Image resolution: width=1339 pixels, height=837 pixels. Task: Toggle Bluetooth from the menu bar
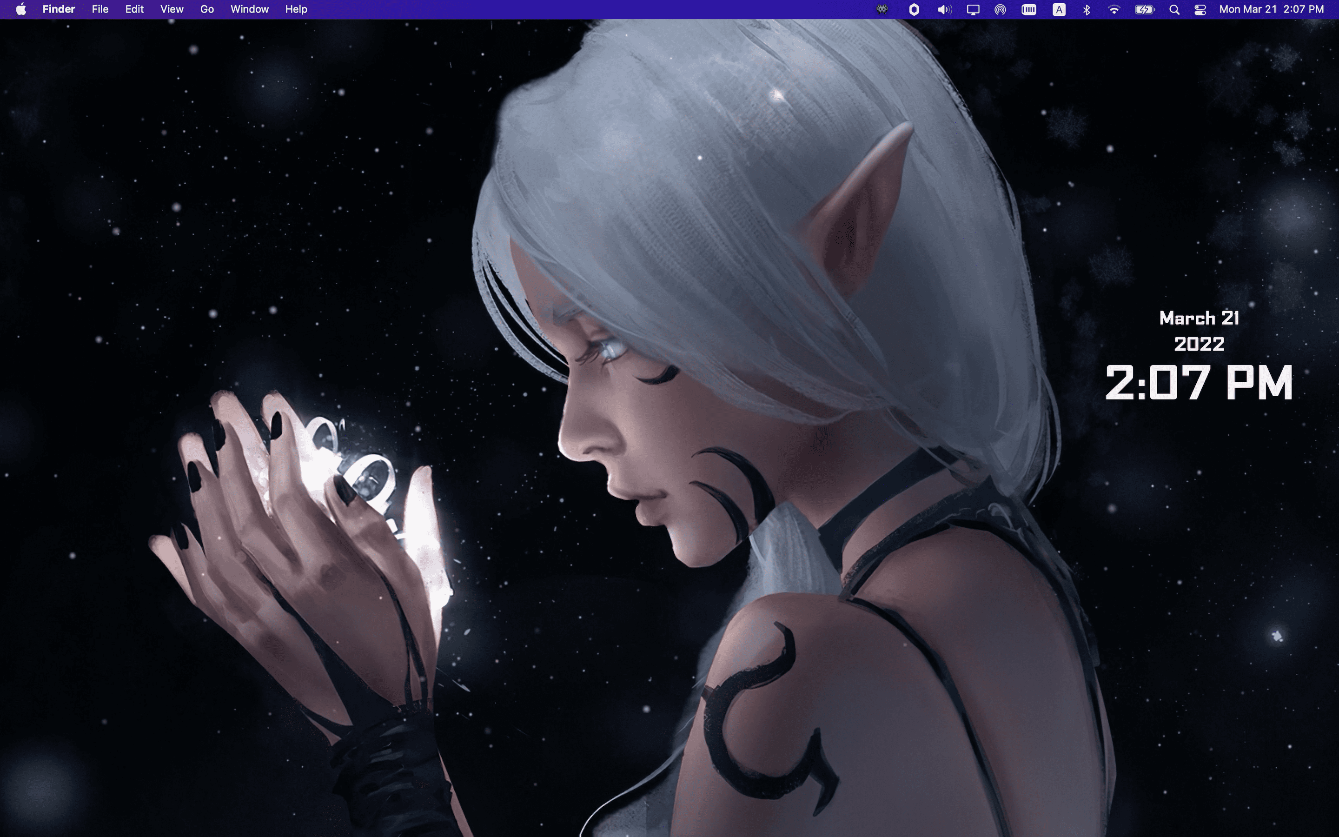pos(1087,9)
